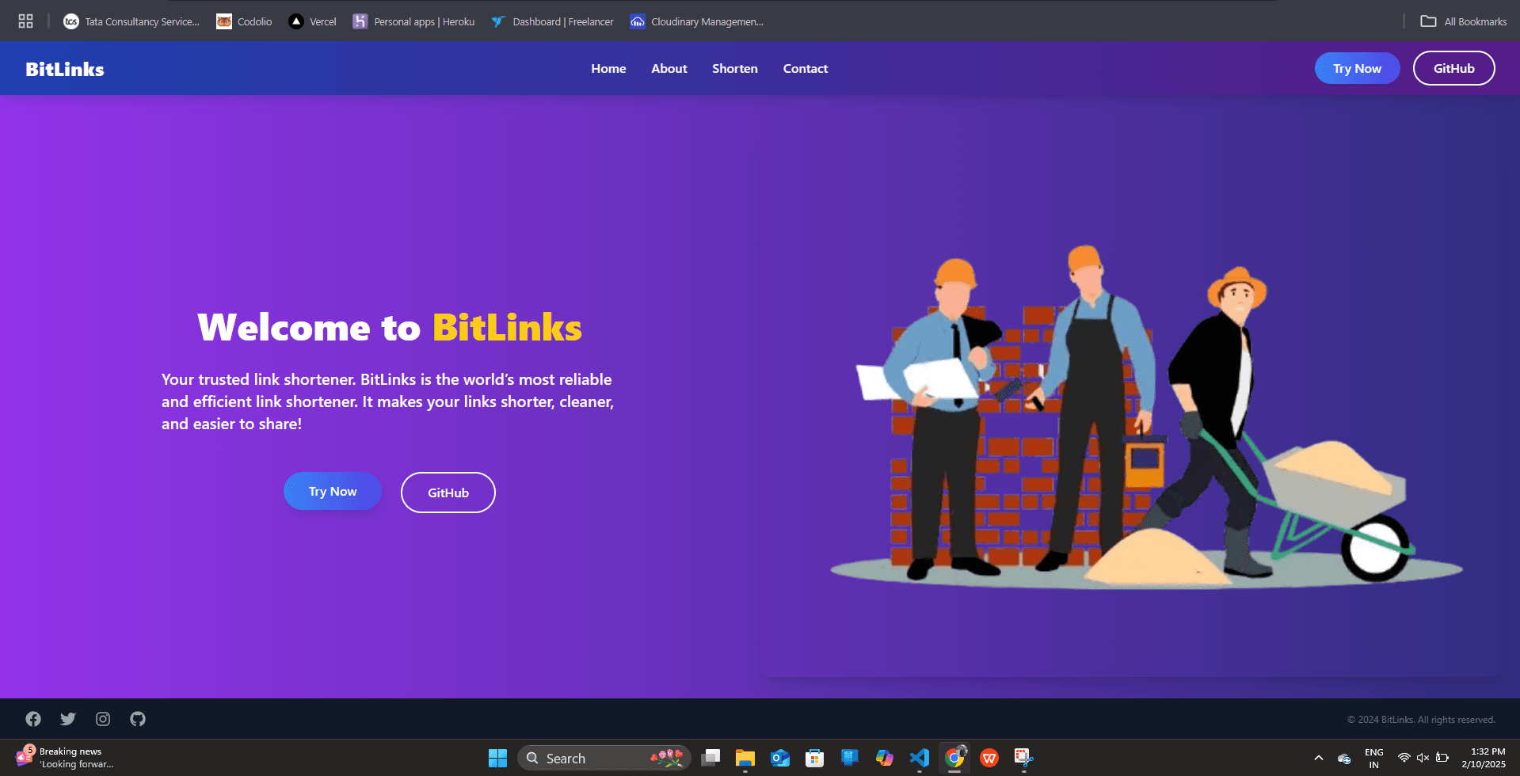This screenshot has width=1520, height=776.
Task: Unmute the system volume in the tray
Action: tap(1423, 757)
